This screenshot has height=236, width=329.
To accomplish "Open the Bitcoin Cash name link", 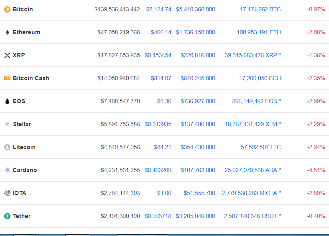I will [31, 78].
